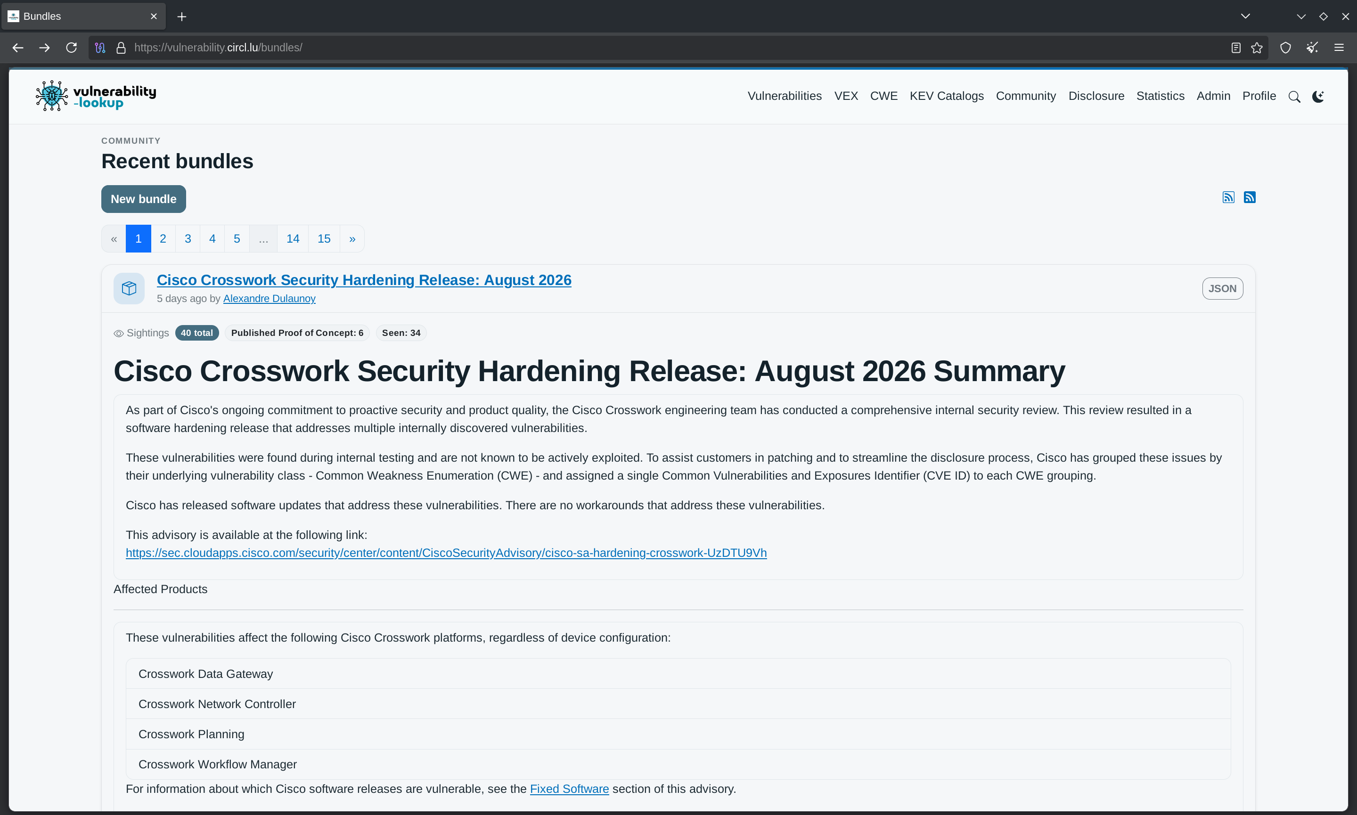Reload the page

click(72, 48)
